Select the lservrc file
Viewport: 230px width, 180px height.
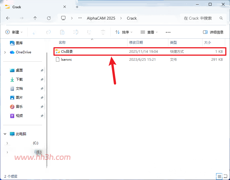point(140,59)
